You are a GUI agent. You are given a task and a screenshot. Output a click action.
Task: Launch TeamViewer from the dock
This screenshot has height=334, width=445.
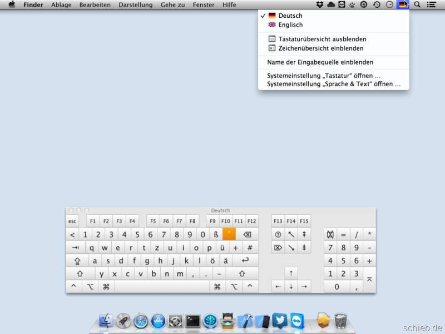tap(297, 321)
